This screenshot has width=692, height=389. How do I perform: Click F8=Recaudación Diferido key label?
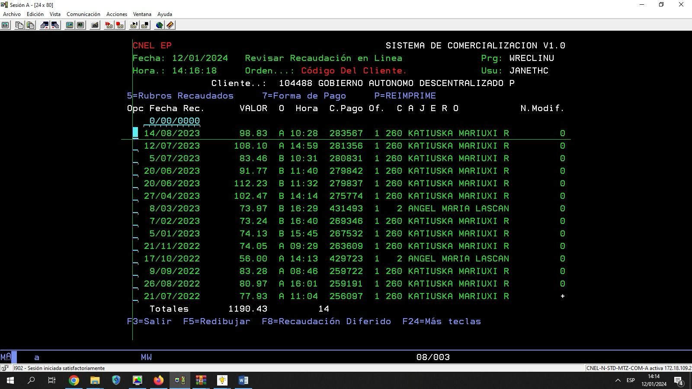(x=326, y=321)
